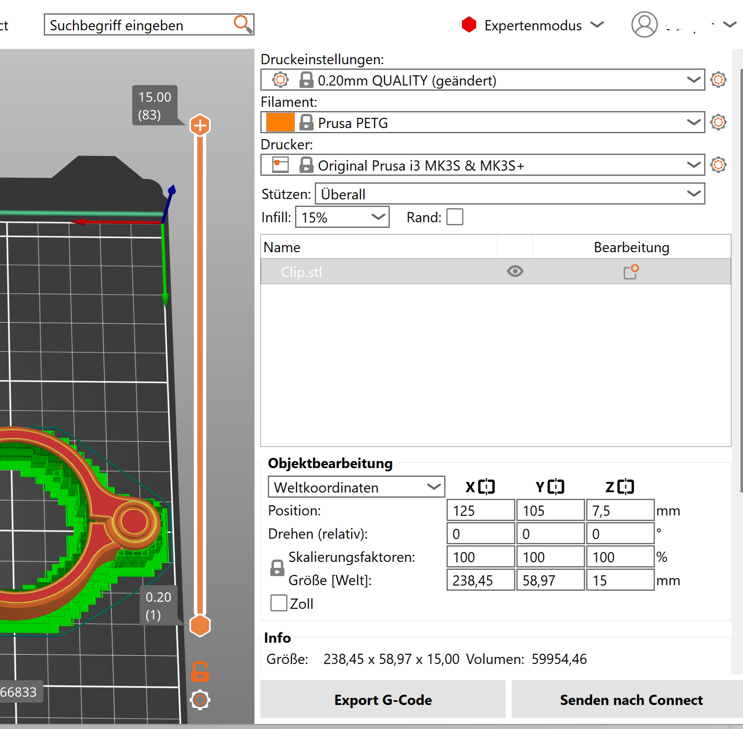Click the Position X field showing 125
743x729 pixels.
click(481, 510)
